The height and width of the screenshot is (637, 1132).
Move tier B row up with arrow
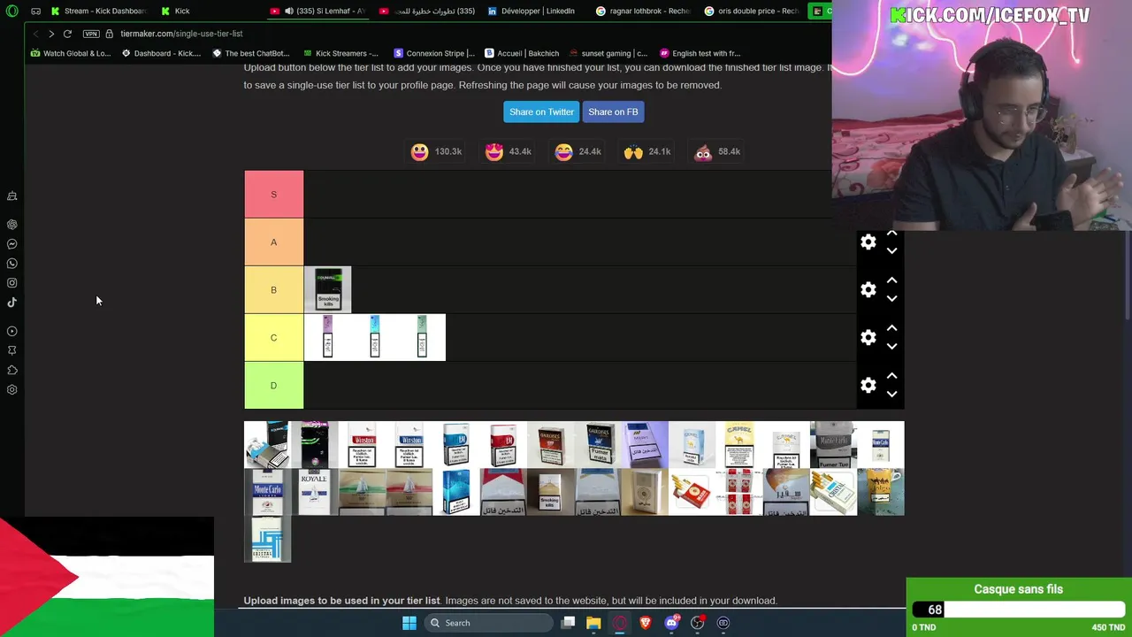pos(891,280)
